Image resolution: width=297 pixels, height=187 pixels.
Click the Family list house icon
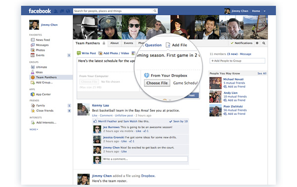click(x=33, y=105)
